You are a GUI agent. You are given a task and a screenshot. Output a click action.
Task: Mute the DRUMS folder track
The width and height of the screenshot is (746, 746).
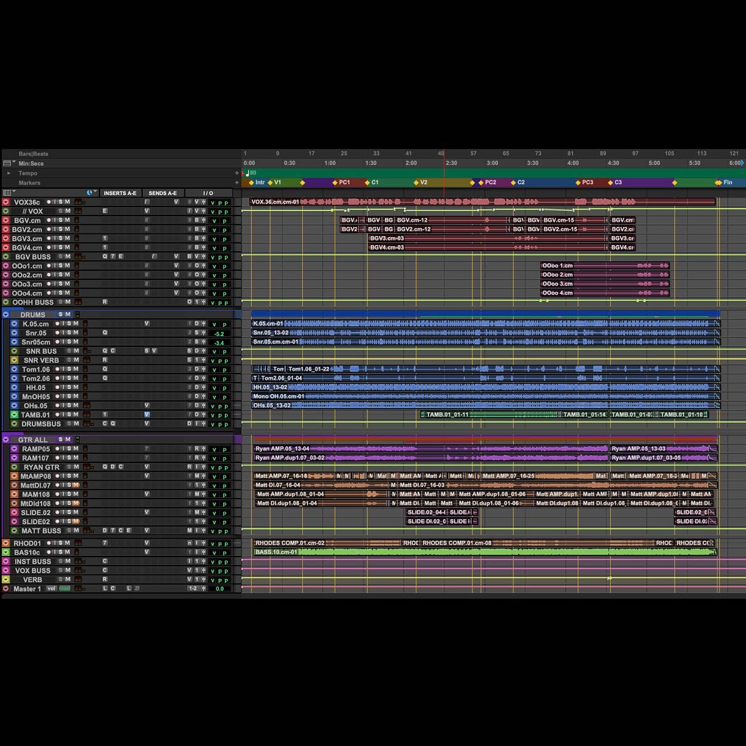tap(68, 314)
